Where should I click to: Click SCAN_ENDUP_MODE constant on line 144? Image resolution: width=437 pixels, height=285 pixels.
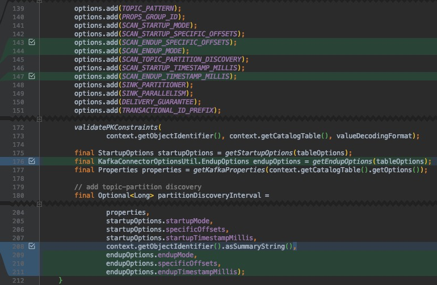point(152,51)
